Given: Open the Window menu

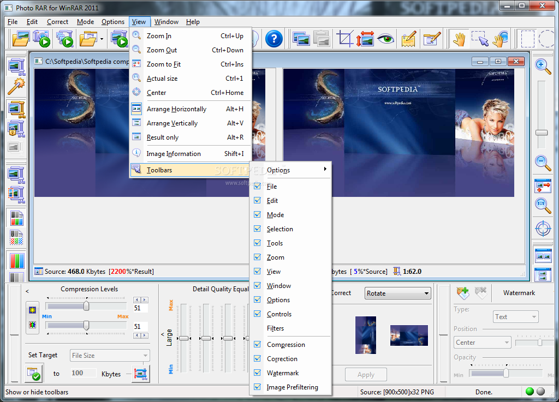Looking at the screenshot, I should tap(166, 22).
